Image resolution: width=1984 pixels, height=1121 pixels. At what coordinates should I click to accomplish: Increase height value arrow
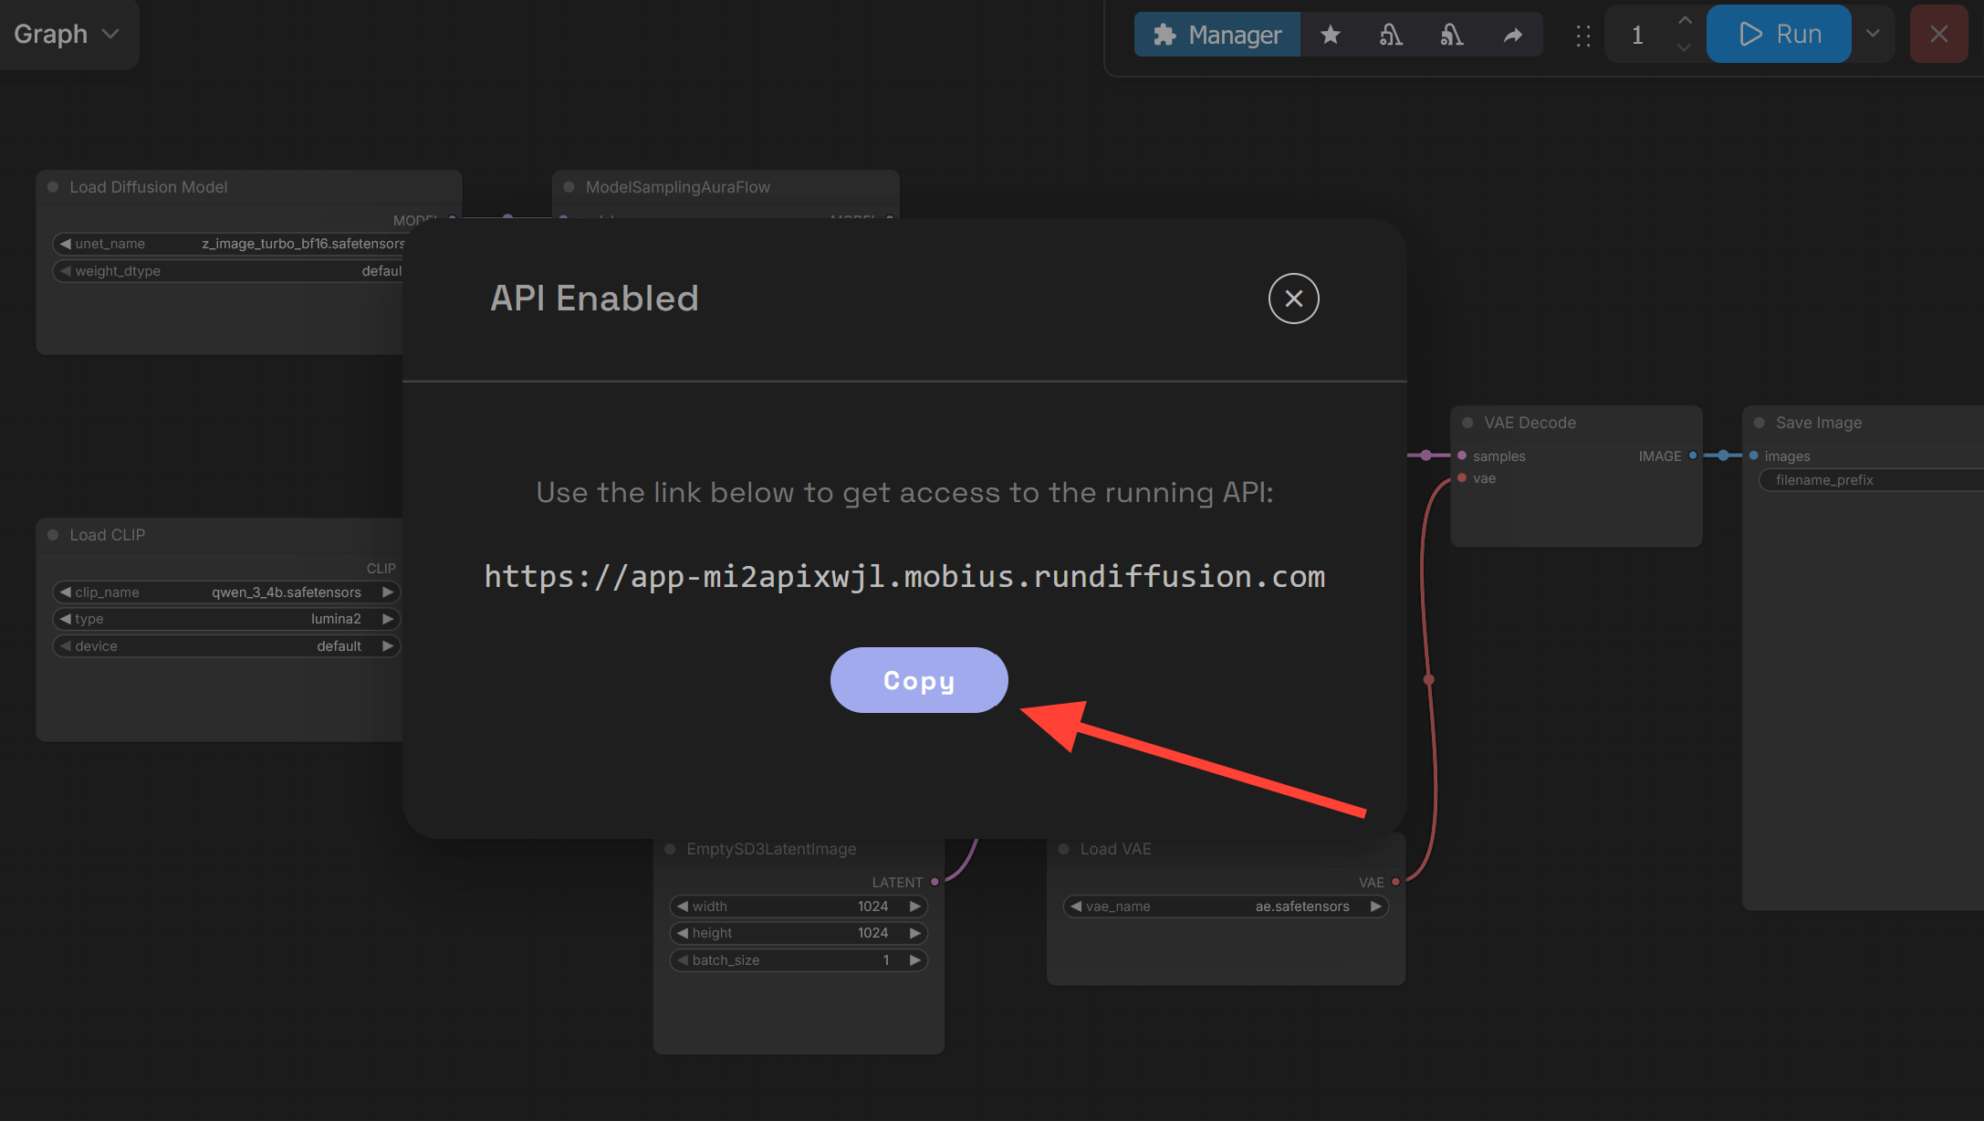pyautogui.click(x=915, y=933)
